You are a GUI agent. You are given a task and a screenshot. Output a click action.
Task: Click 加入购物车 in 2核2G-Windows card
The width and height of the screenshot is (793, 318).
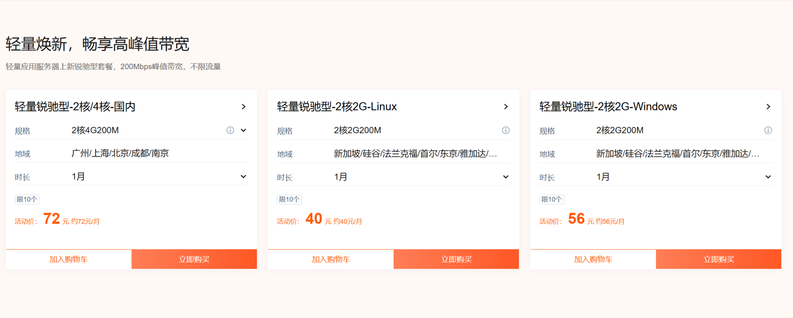(593, 259)
